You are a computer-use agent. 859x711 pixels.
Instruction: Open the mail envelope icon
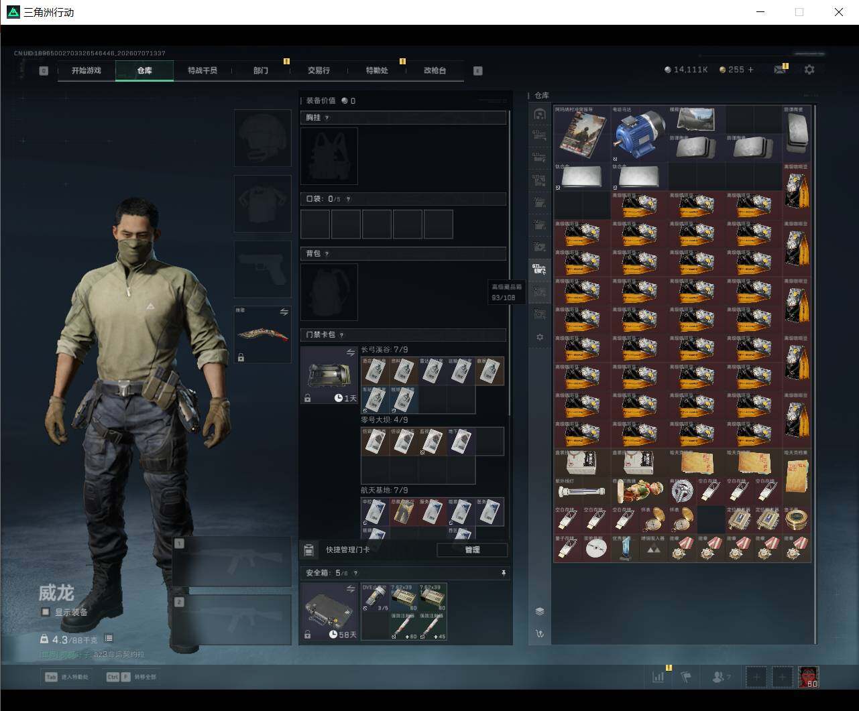point(779,70)
